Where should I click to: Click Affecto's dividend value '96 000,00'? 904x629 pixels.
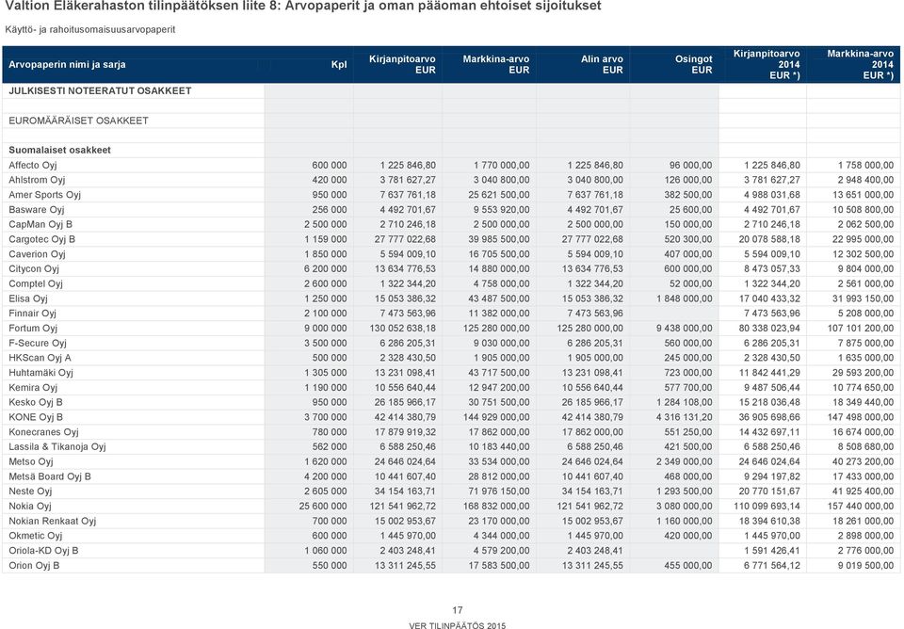(x=690, y=165)
